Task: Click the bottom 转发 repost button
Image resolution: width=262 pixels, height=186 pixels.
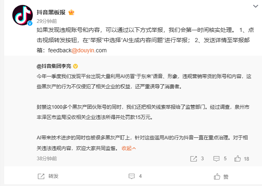Action: pyautogui.click(x=48, y=176)
